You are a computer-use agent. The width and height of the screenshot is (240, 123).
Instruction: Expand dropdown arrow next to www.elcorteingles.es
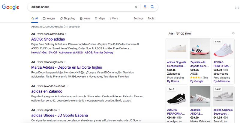pyautogui.click(x=65, y=62)
